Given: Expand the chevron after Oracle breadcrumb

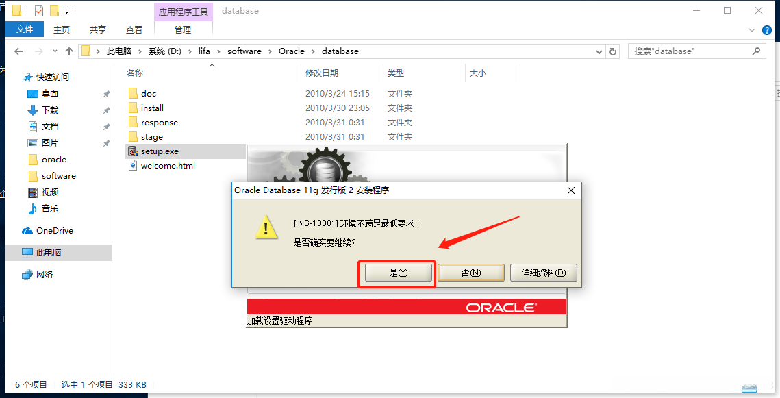Looking at the screenshot, I should tap(314, 51).
